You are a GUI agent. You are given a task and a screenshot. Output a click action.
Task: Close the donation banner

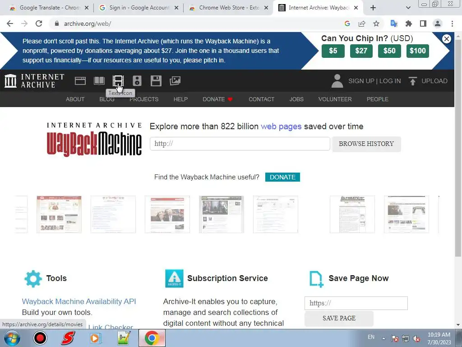446,39
